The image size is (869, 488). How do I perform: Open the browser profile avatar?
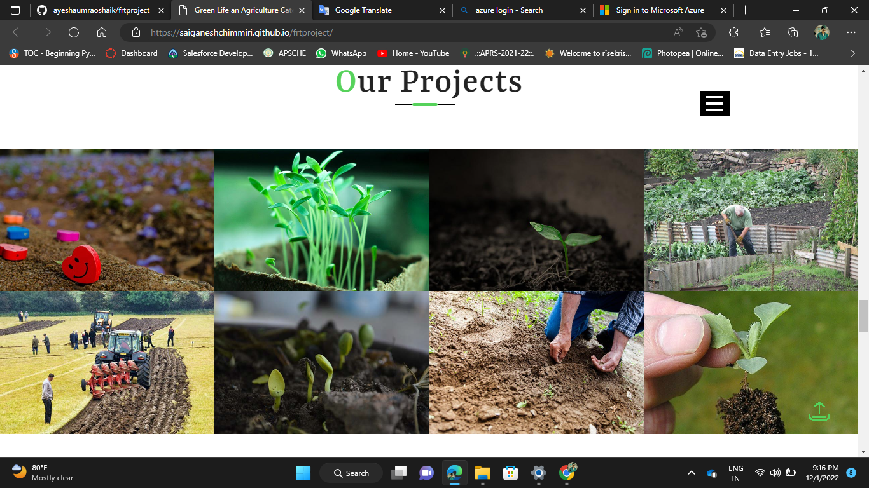click(822, 32)
